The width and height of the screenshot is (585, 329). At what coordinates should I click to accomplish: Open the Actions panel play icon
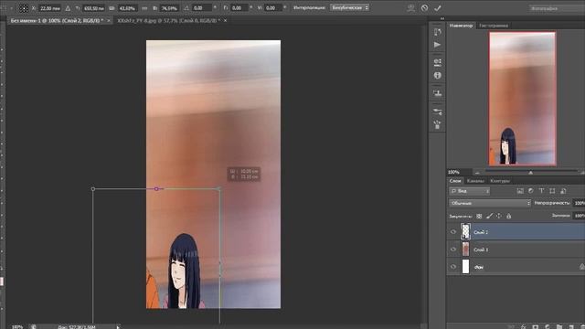coord(438,45)
